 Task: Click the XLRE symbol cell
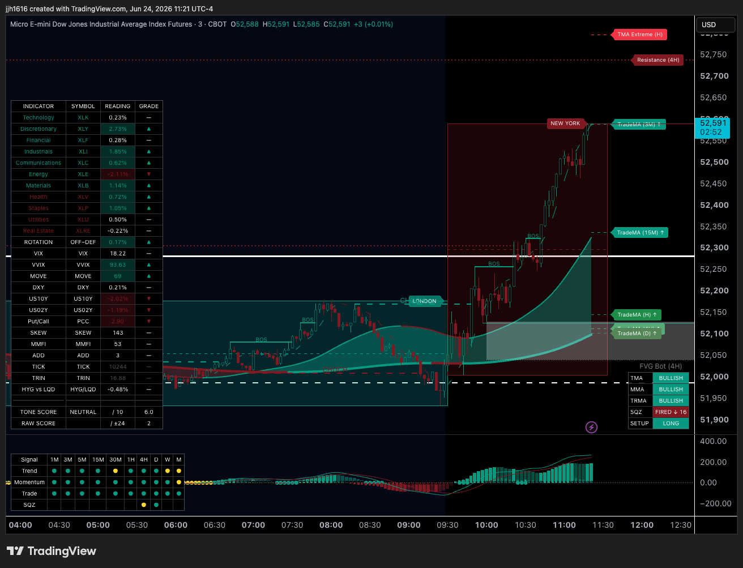click(x=83, y=231)
